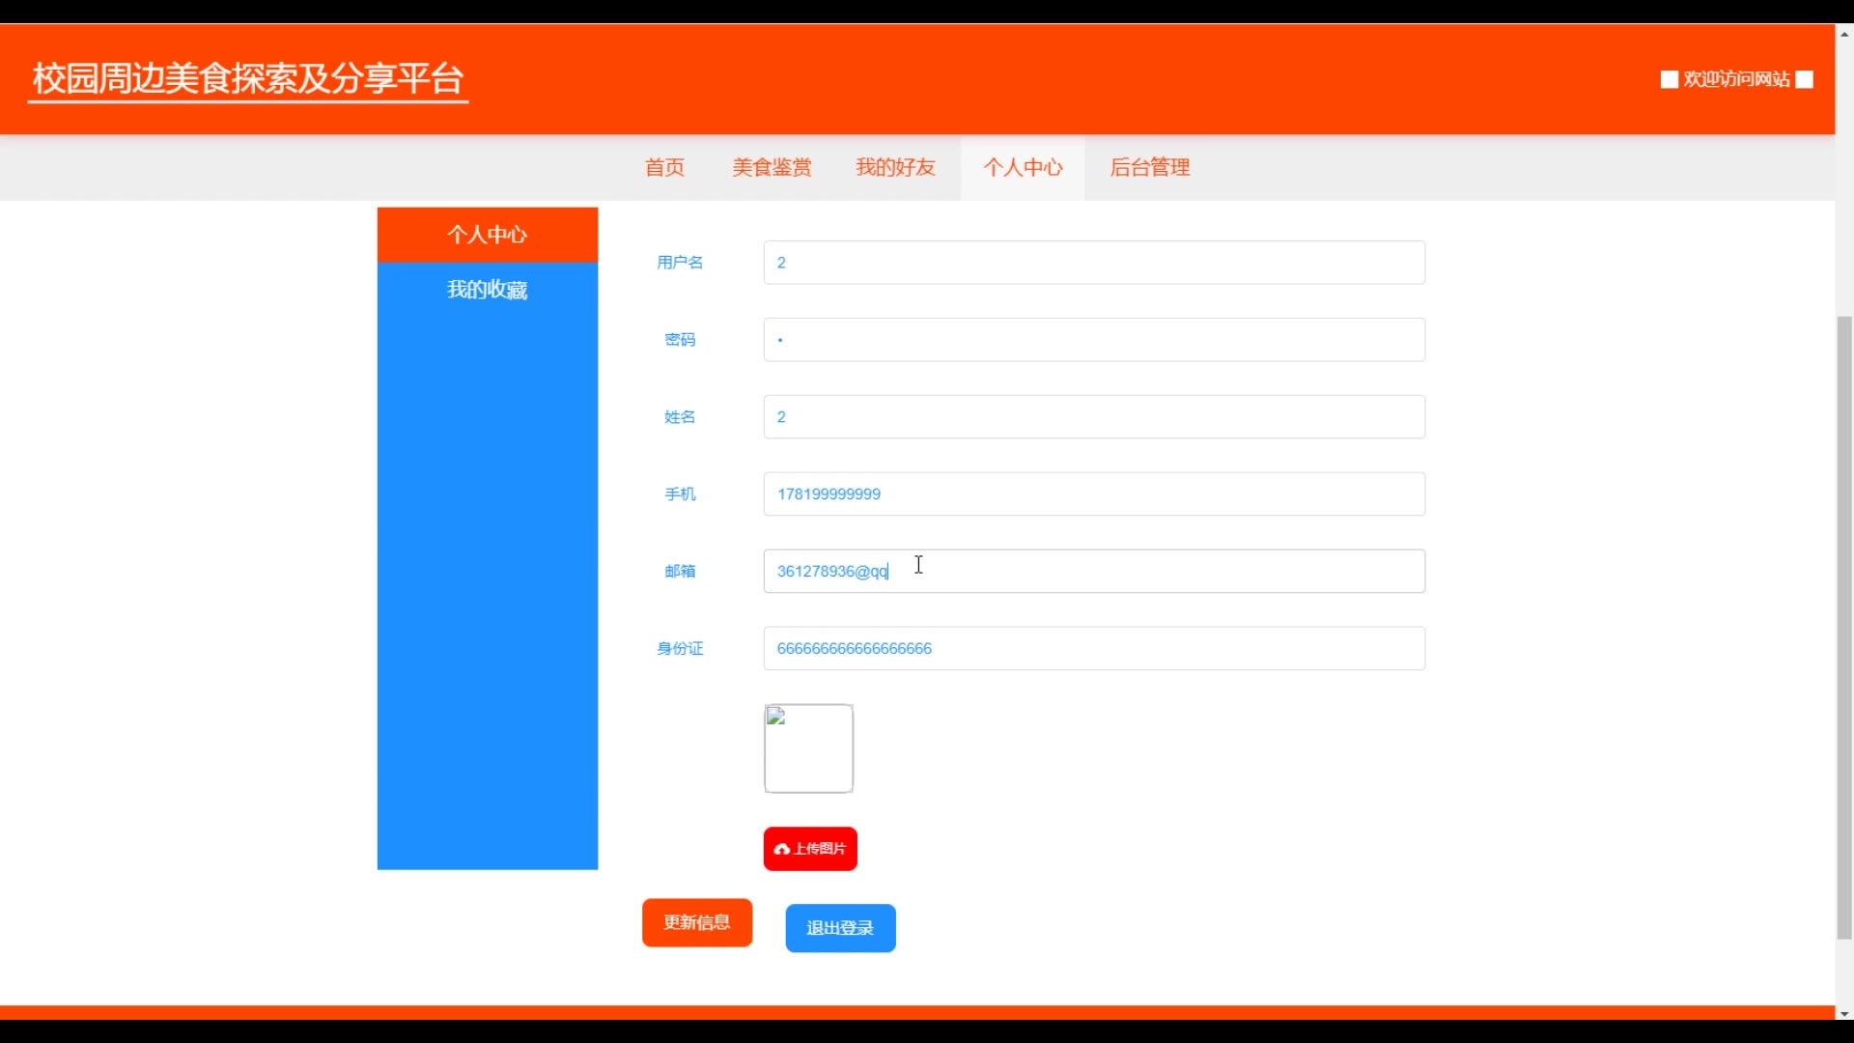This screenshot has width=1854, height=1043.
Task: Click the broken avatar image thumbnail
Action: [808, 748]
